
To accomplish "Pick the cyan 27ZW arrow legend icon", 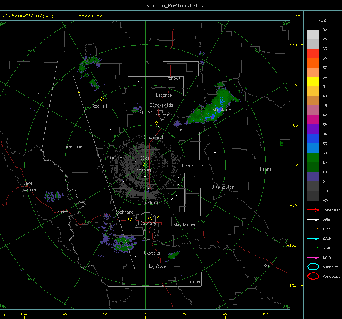I will point(313,239).
